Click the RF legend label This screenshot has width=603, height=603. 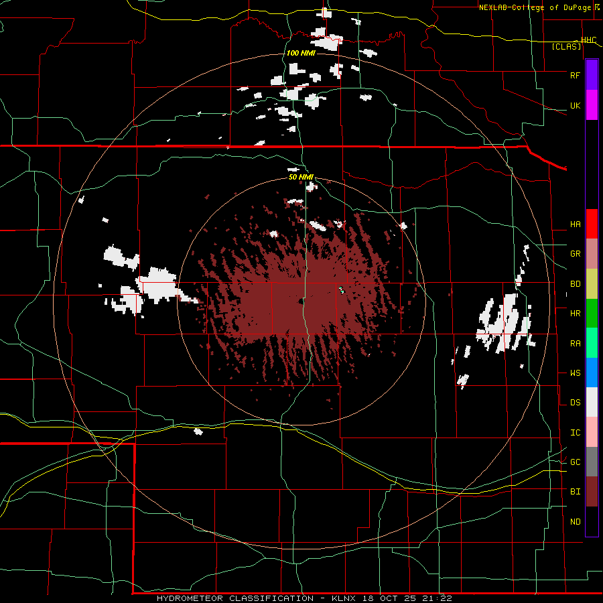pos(575,75)
